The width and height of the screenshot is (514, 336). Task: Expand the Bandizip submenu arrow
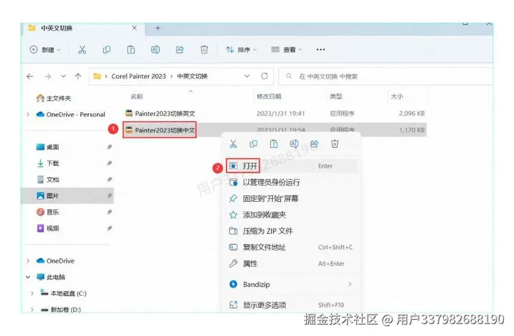(350, 284)
